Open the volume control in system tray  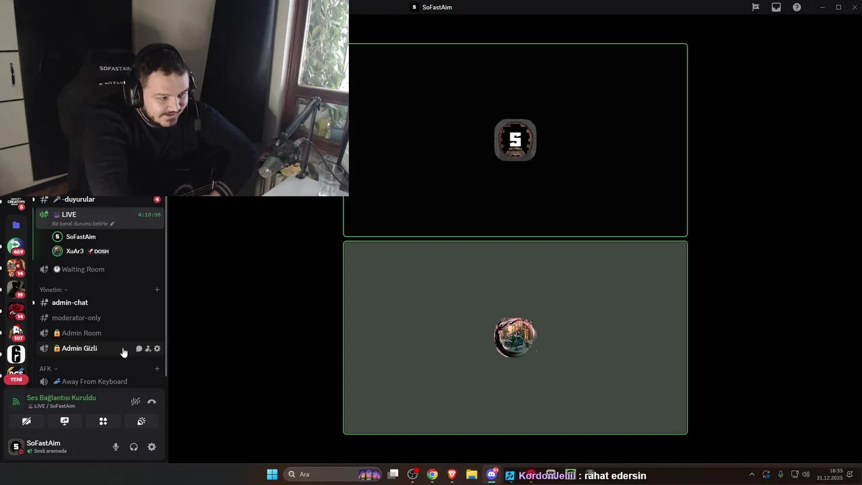[806, 474]
